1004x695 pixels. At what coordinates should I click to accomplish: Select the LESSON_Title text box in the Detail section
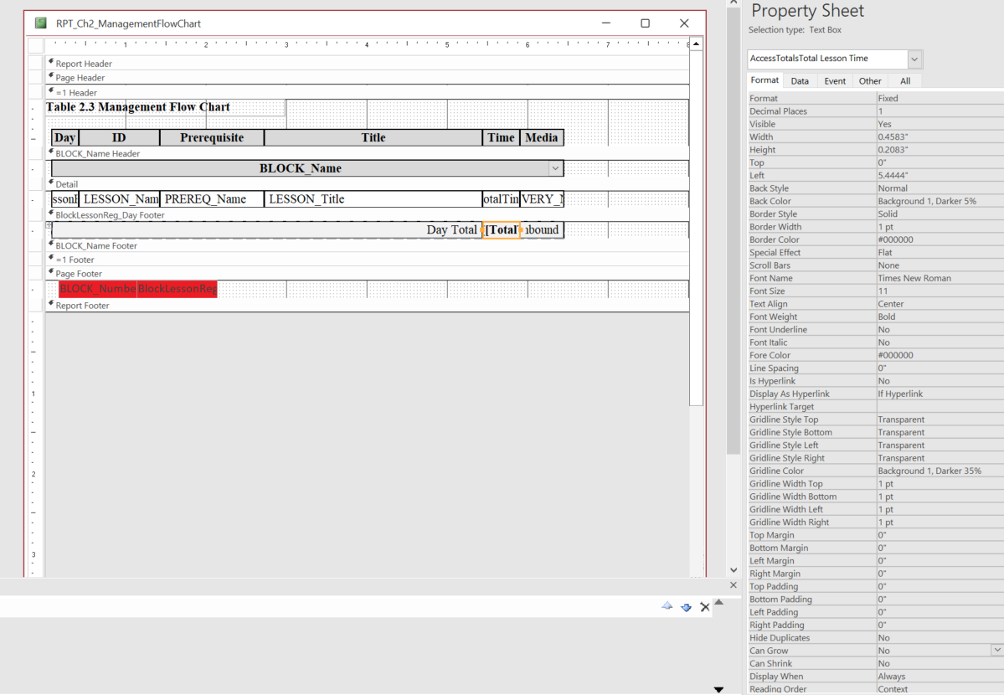(371, 198)
